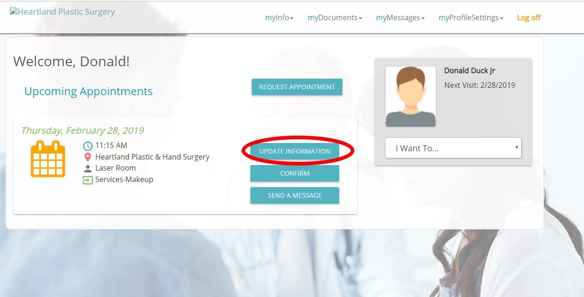Click the SEND A MESSAGE button
Image resolution: width=584 pixels, height=297 pixels.
click(295, 195)
